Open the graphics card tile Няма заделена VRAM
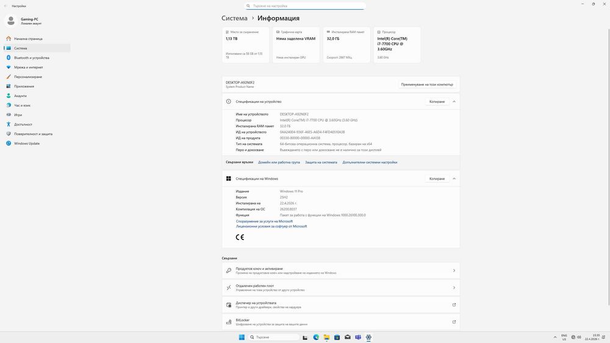This screenshot has width=610, height=343. (x=296, y=44)
